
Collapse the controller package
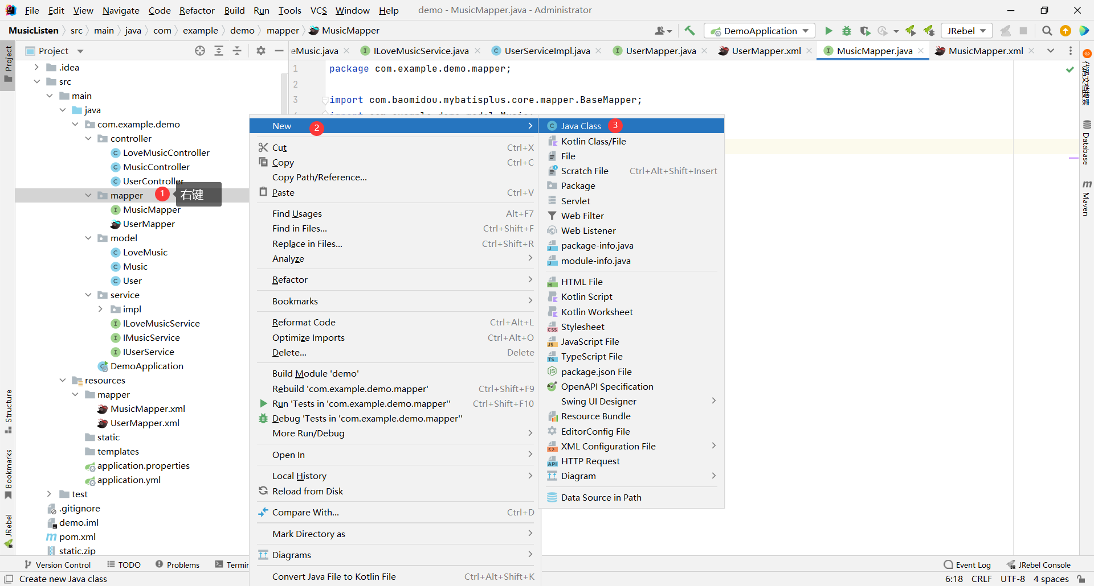88,138
